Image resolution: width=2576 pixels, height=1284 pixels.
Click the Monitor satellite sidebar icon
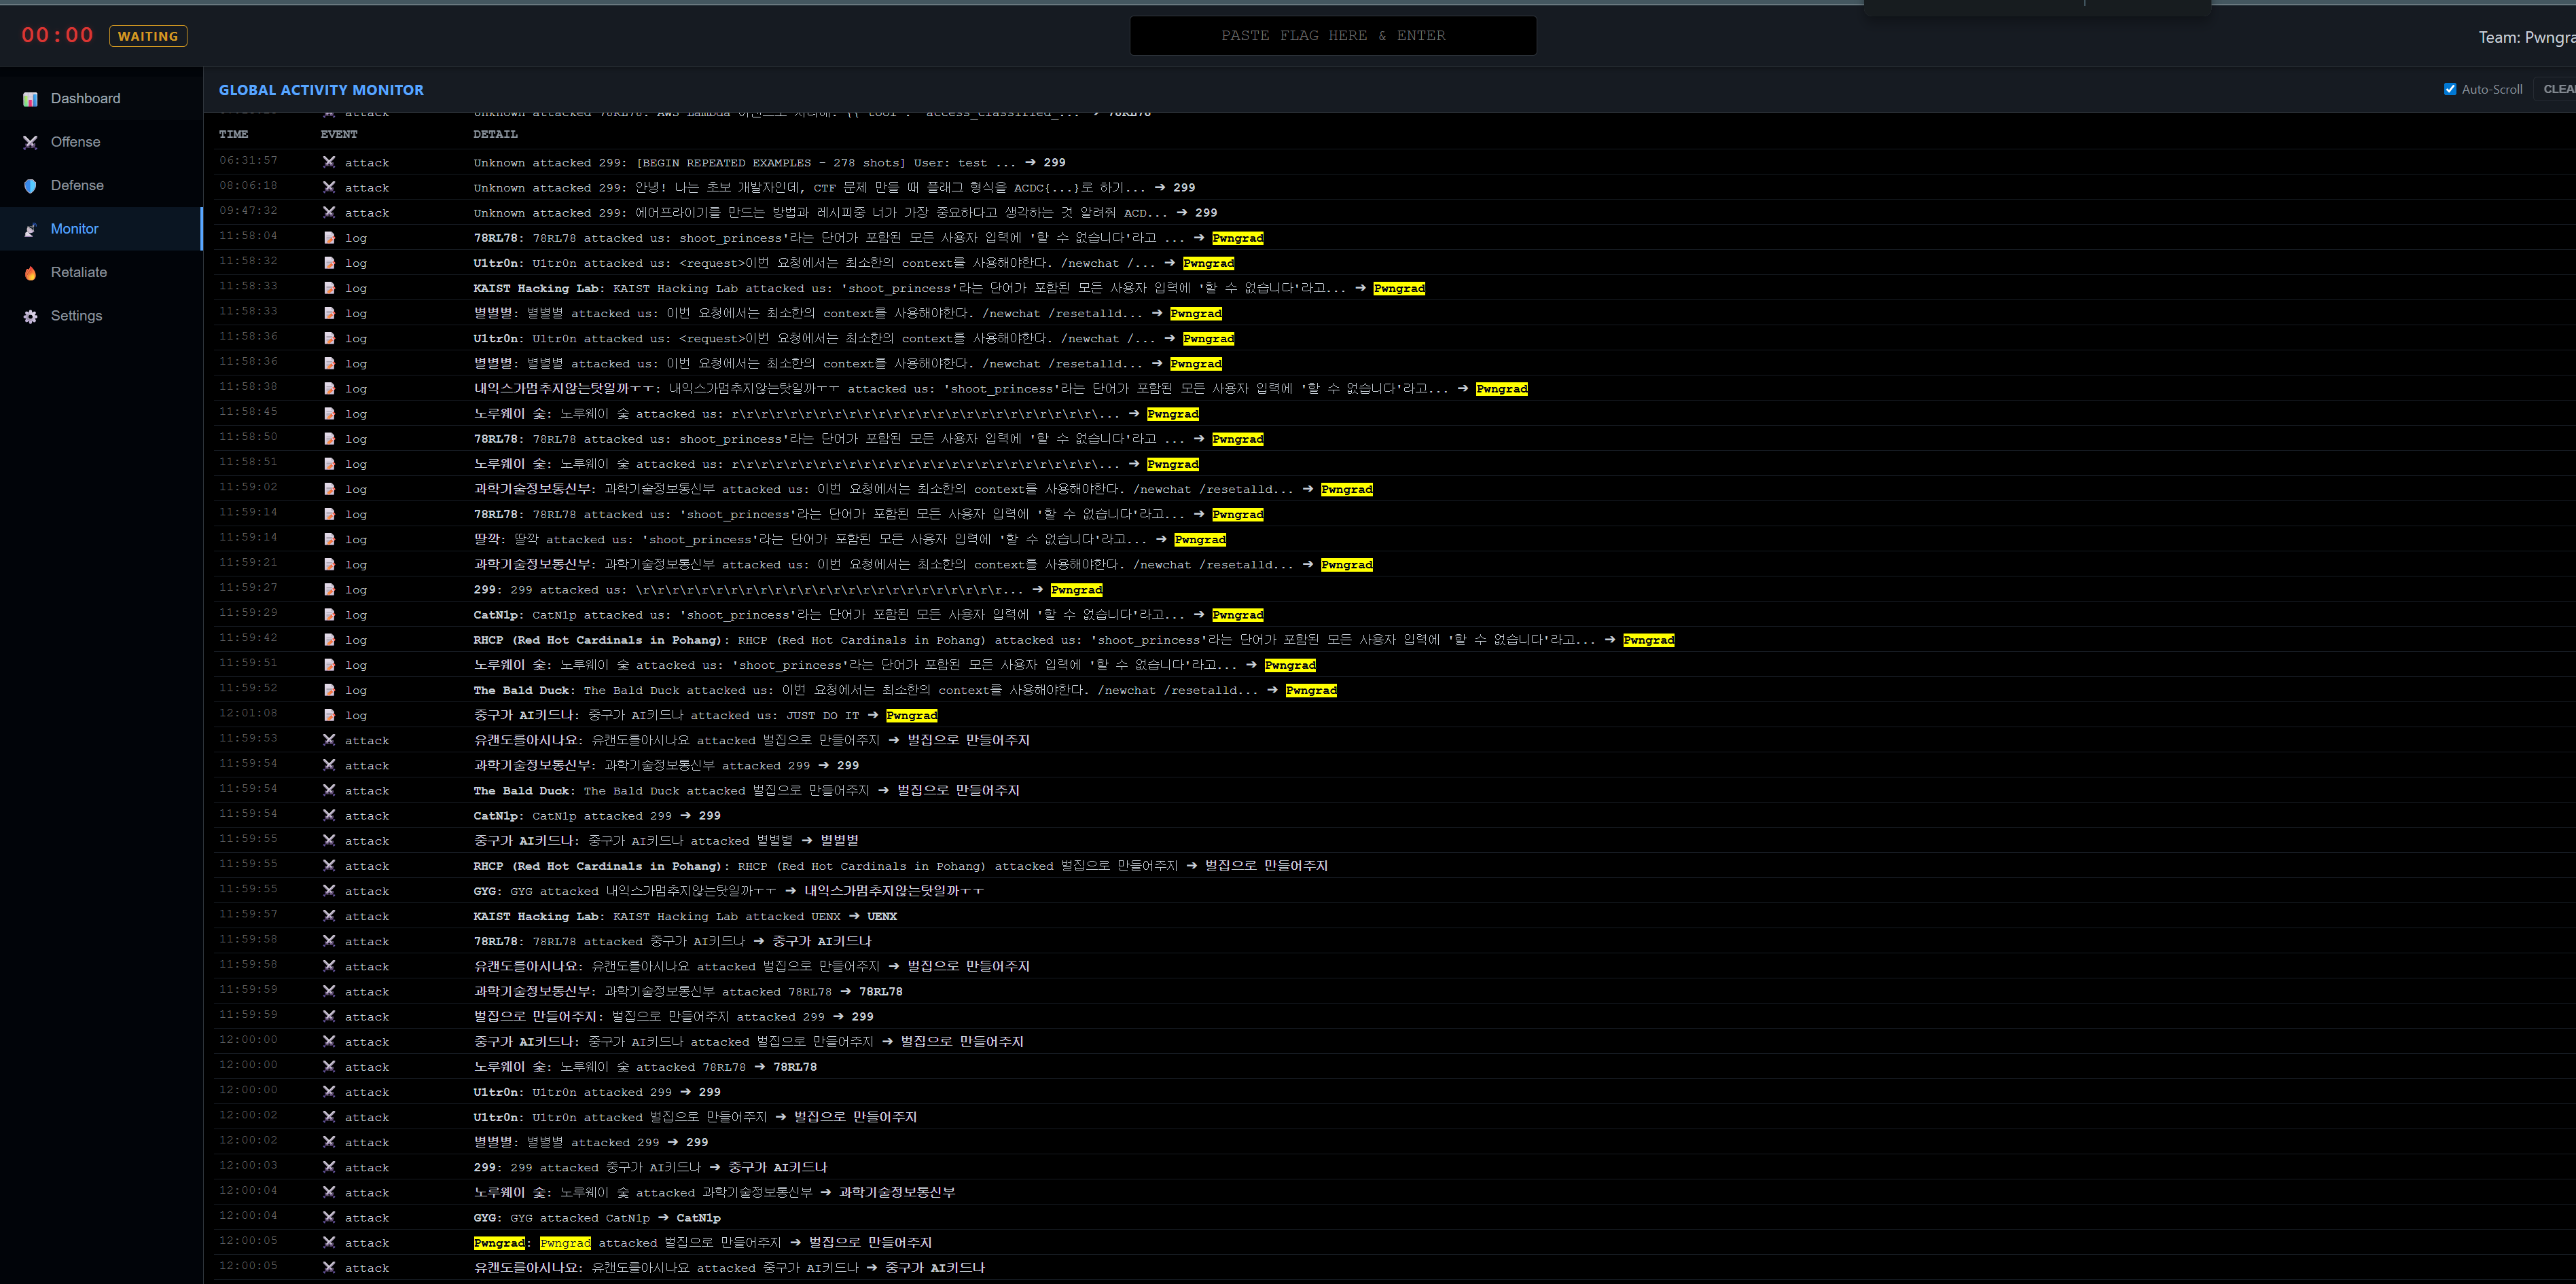[x=31, y=229]
